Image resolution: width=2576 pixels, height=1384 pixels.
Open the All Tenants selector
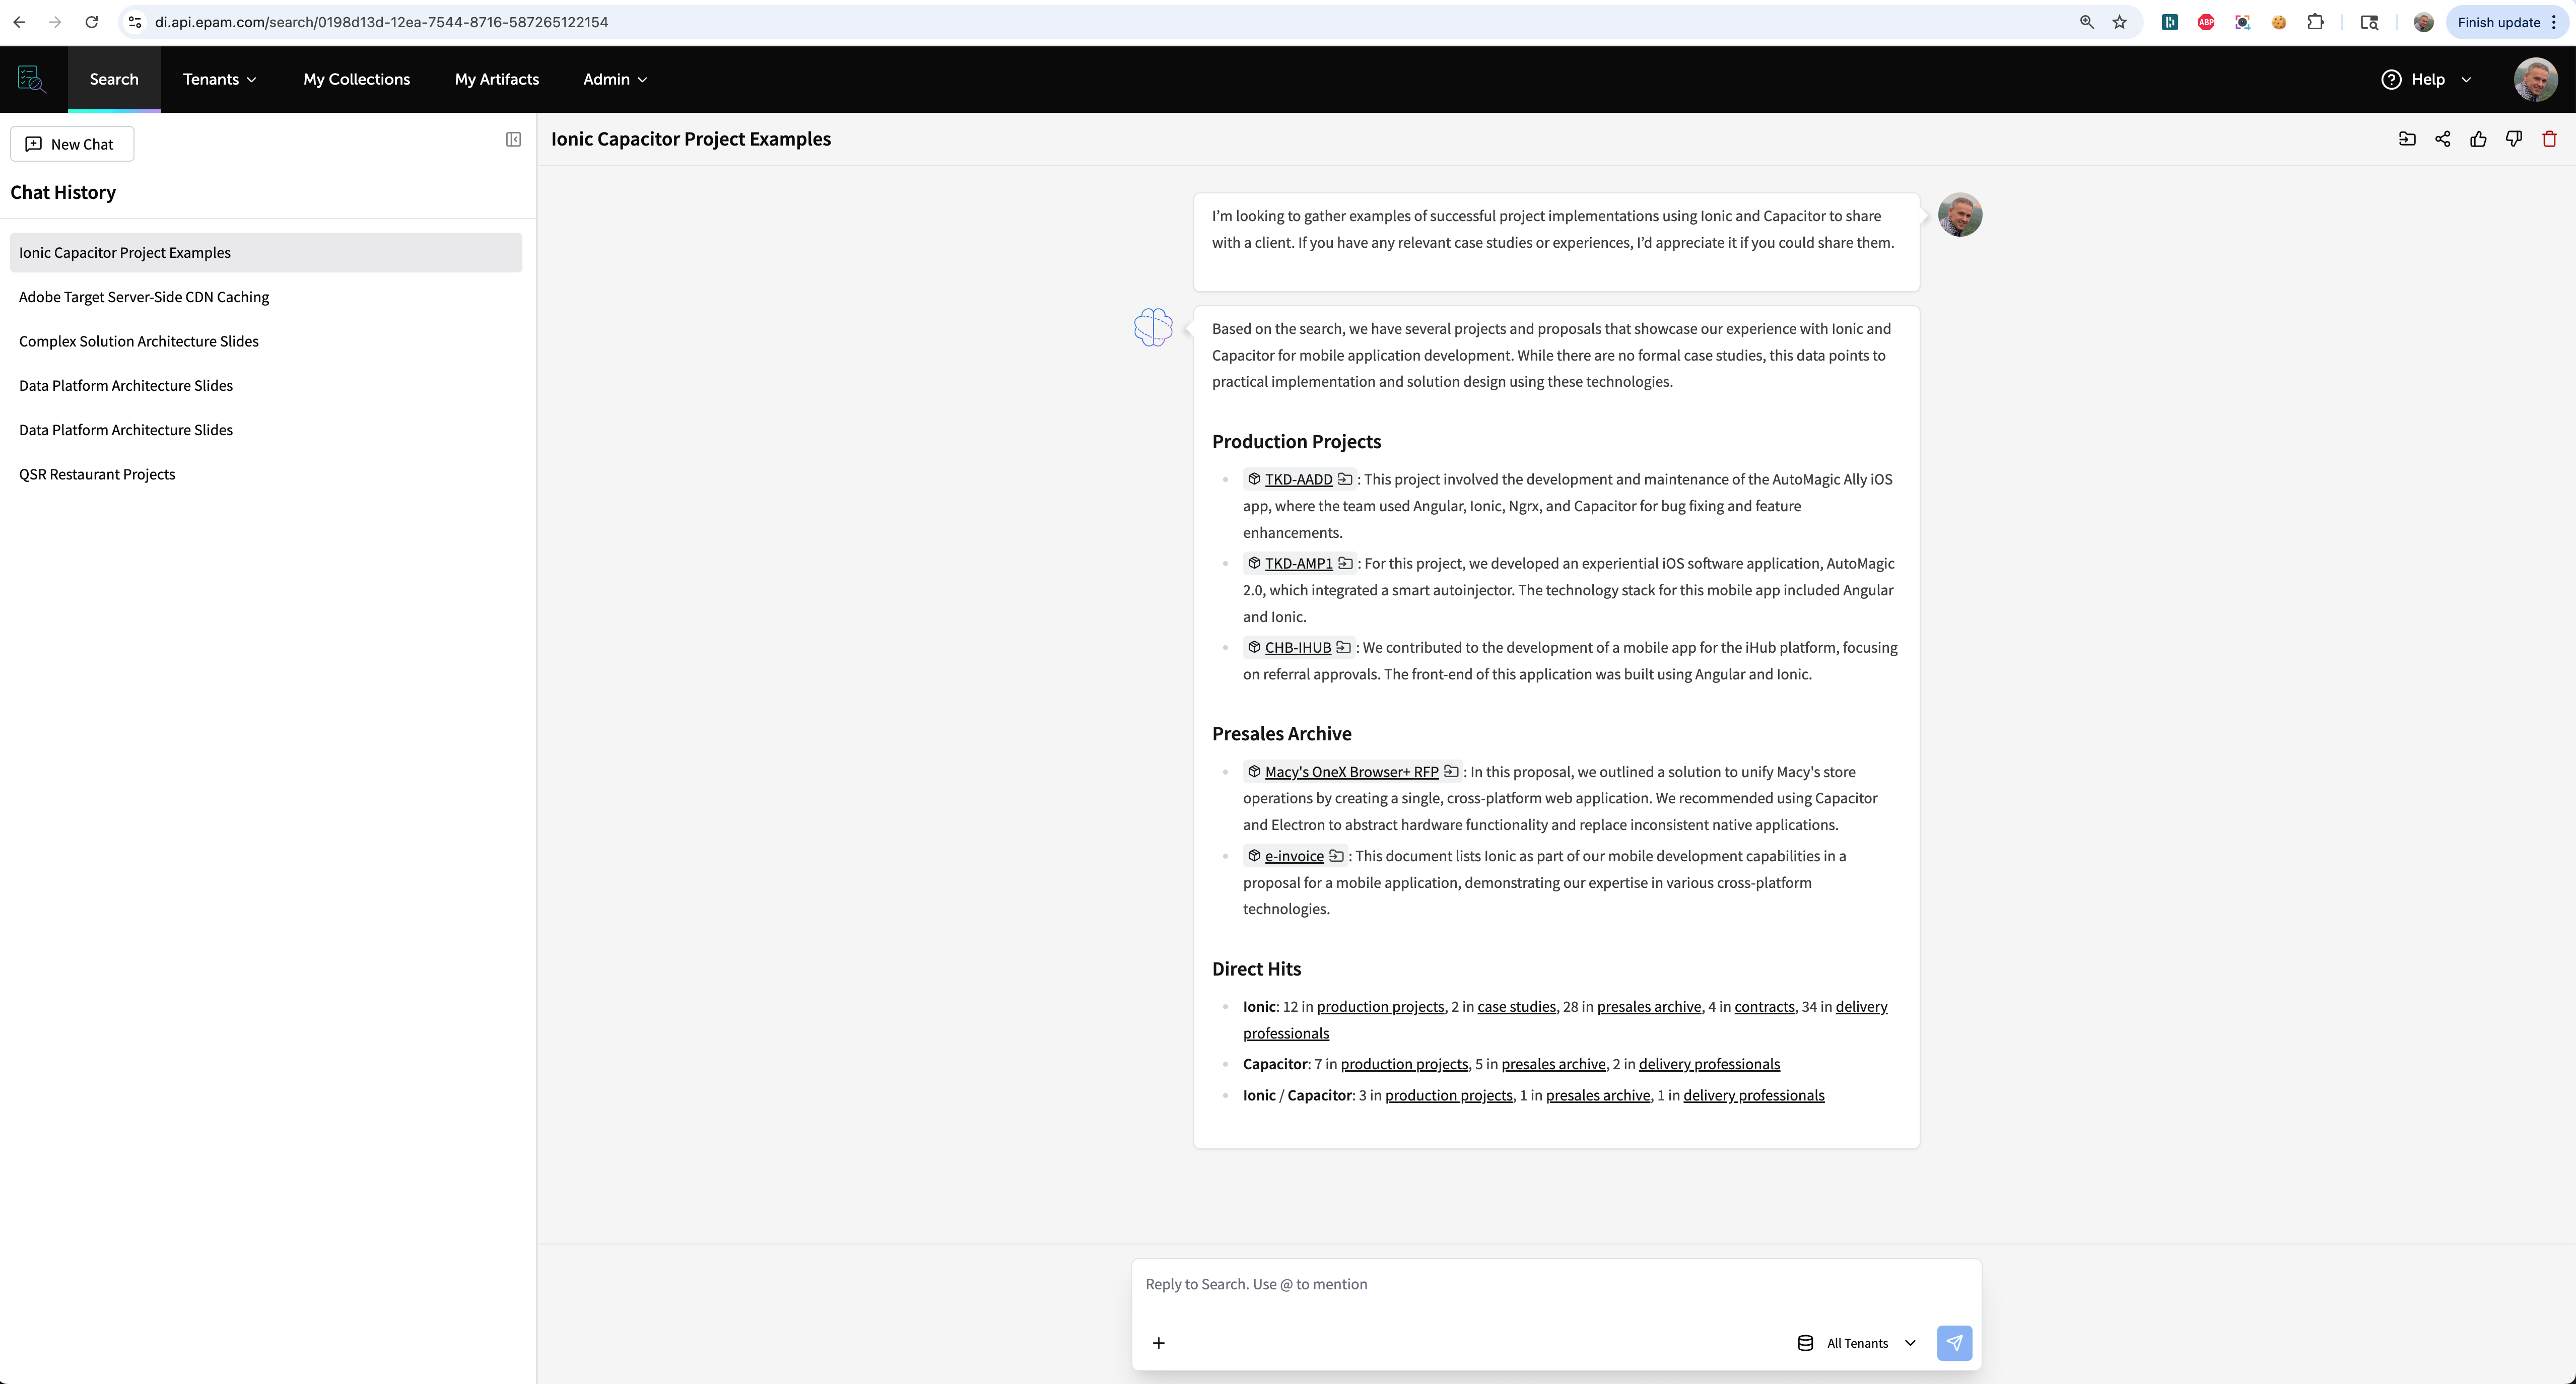click(1857, 1343)
